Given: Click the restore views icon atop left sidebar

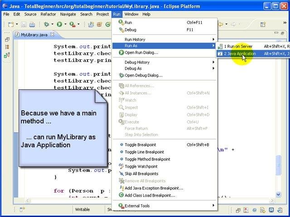Looking at the screenshot, I should pos(7,39).
